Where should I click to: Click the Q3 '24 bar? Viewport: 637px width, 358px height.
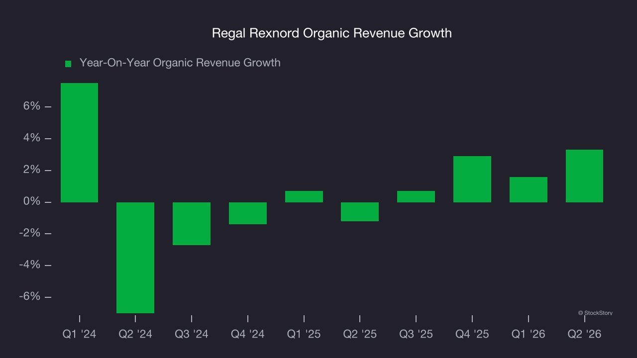tap(192, 224)
